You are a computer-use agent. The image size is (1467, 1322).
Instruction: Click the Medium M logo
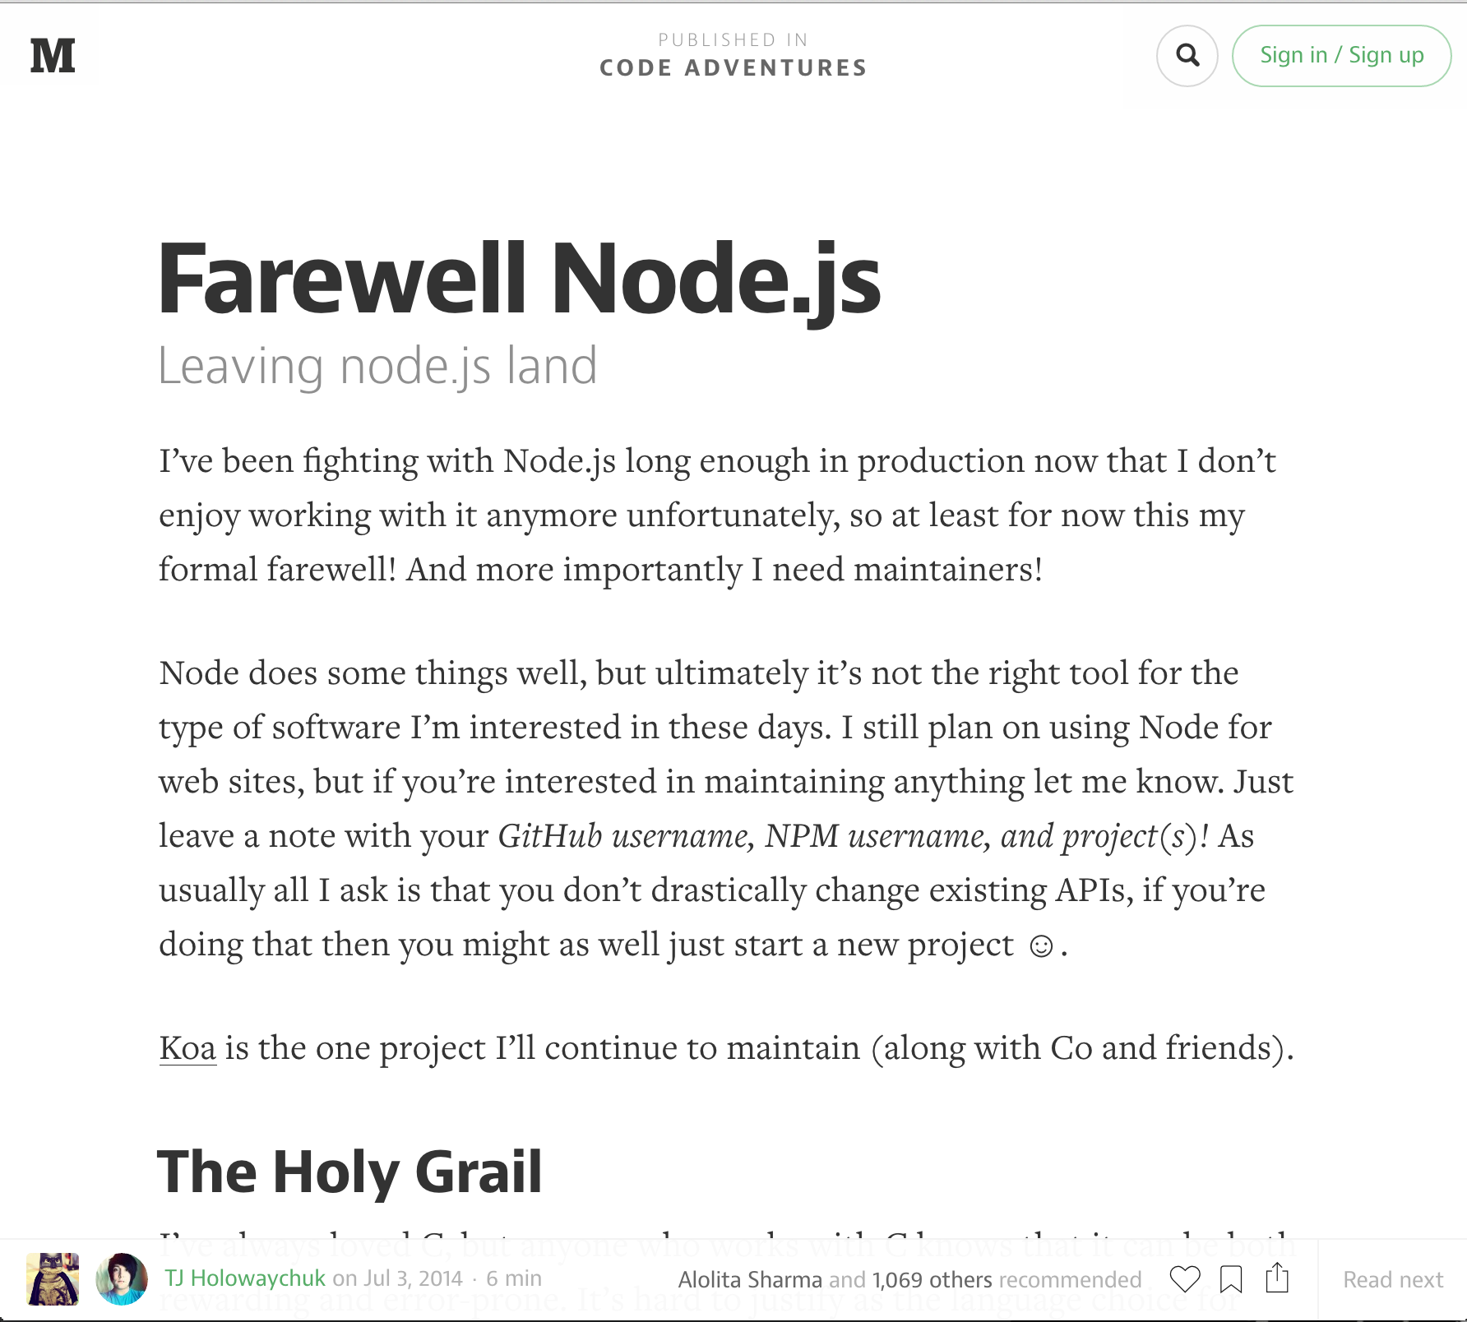pyautogui.click(x=53, y=55)
